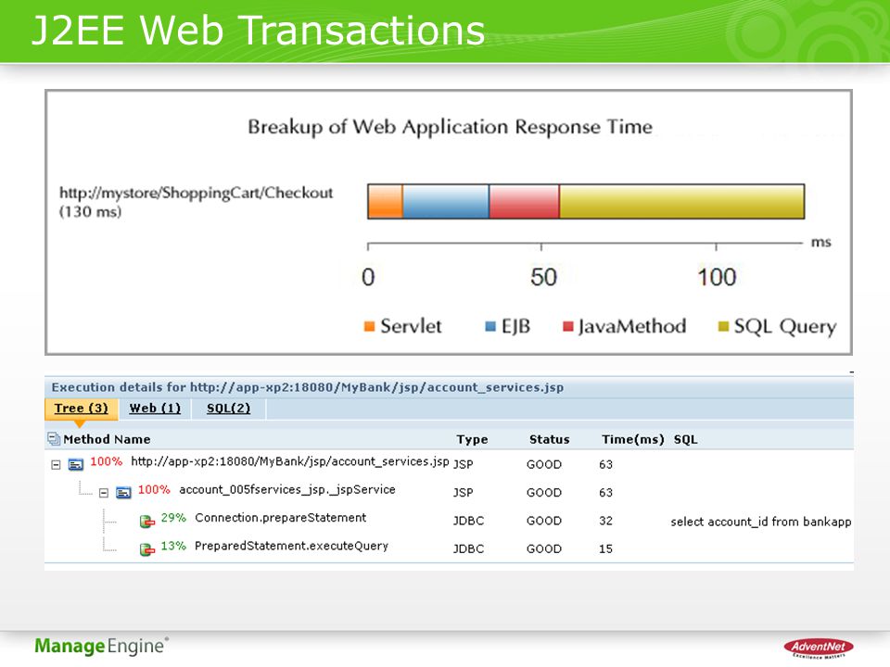Click the Execution details title bar text
Screen dimensions: 890x667
pos(307,387)
